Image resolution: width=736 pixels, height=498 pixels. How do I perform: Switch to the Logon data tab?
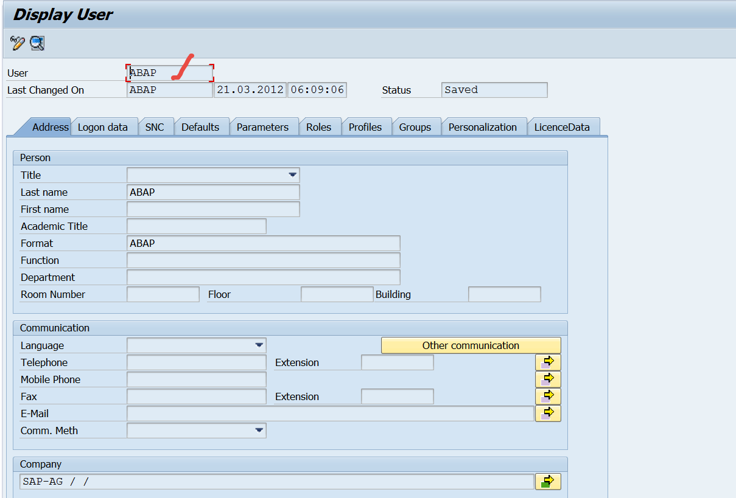(x=104, y=126)
